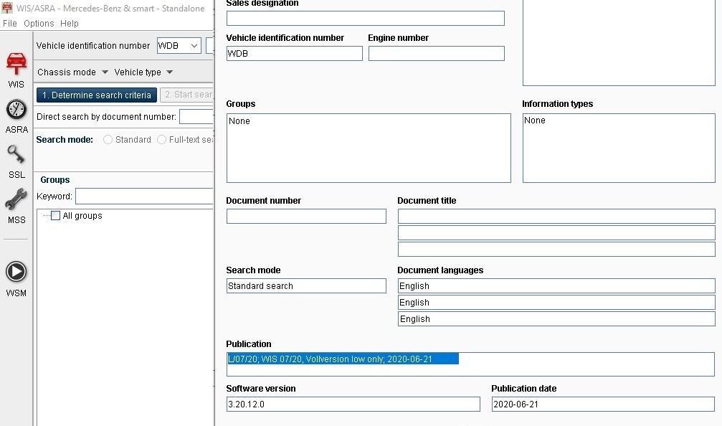Click the Publication date 2020-06-21 field

[603, 404]
